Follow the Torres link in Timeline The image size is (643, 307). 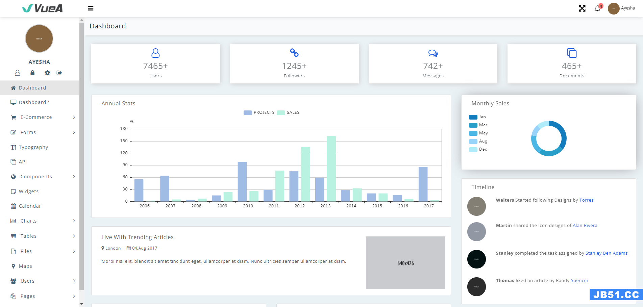(x=586, y=200)
